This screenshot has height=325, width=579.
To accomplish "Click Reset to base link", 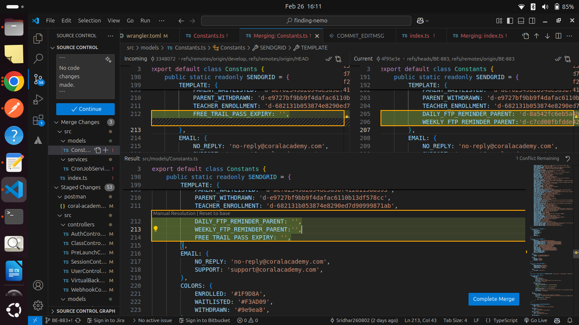I will (215, 213).
